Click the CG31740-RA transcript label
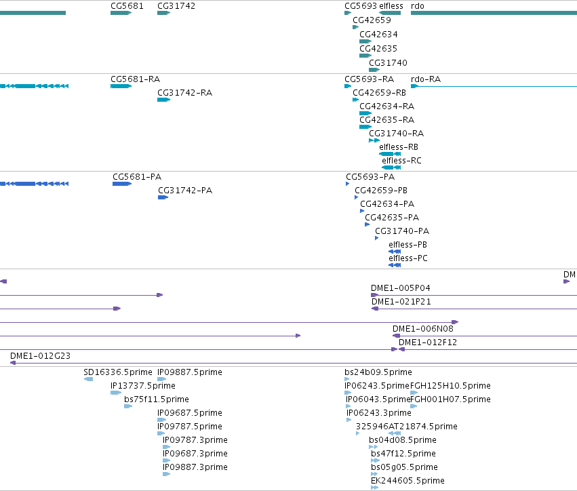 [397, 134]
